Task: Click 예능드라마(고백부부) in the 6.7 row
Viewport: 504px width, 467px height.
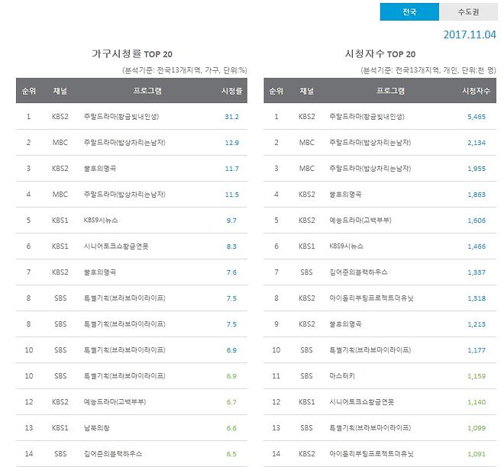Action: [x=115, y=402]
